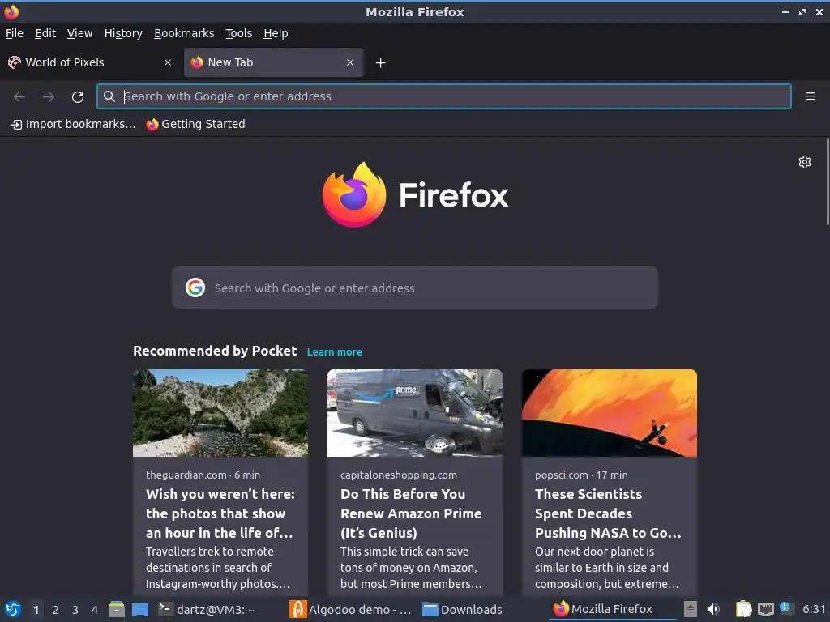This screenshot has height=622, width=830.
Task: Click the popsci.com source text
Action: coord(562,475)
